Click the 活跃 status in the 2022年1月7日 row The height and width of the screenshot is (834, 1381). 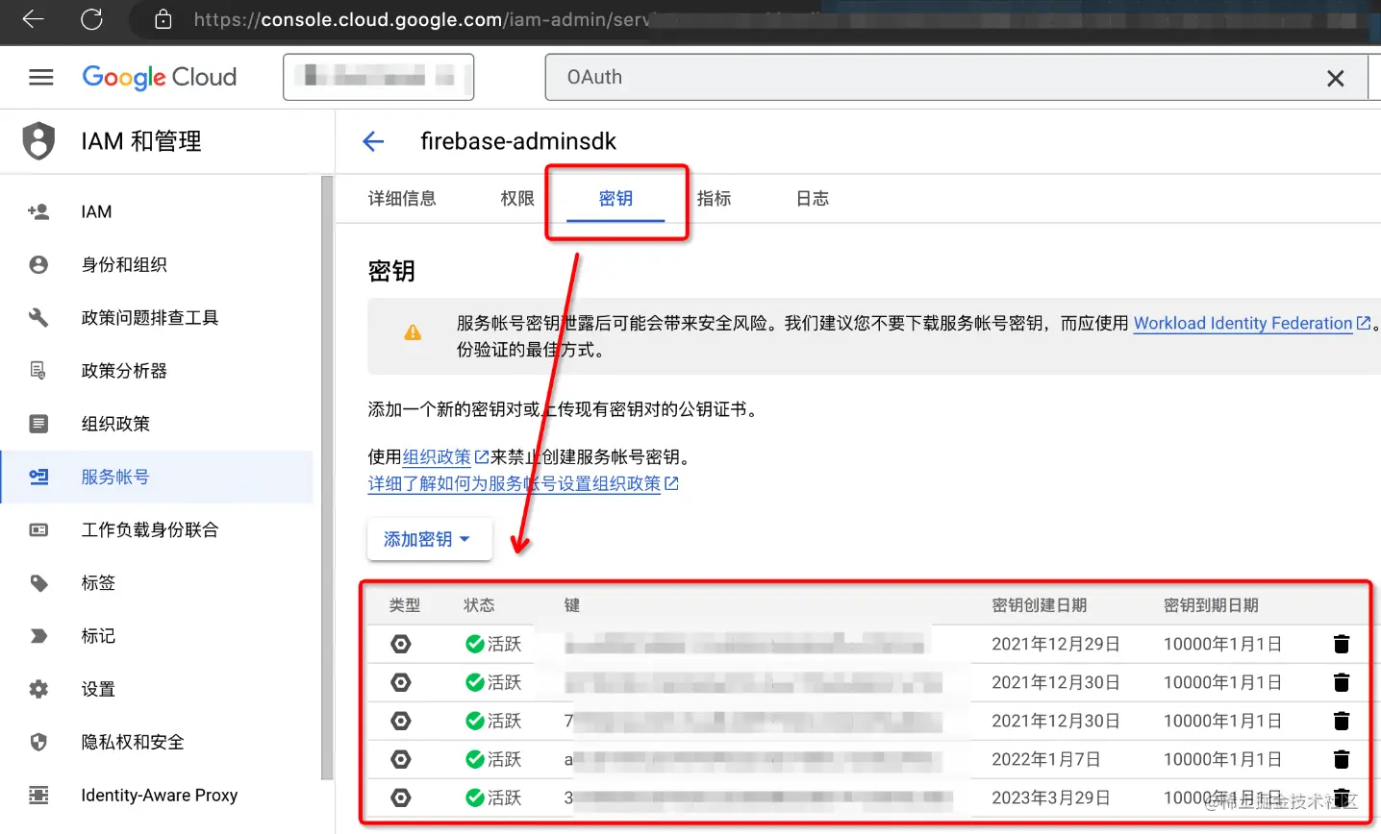coord(493,759)
